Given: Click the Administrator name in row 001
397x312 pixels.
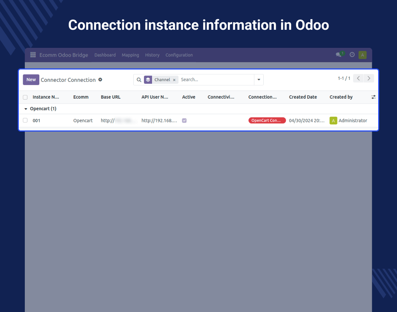Looking at the screenshot, I should pos(353,121).
